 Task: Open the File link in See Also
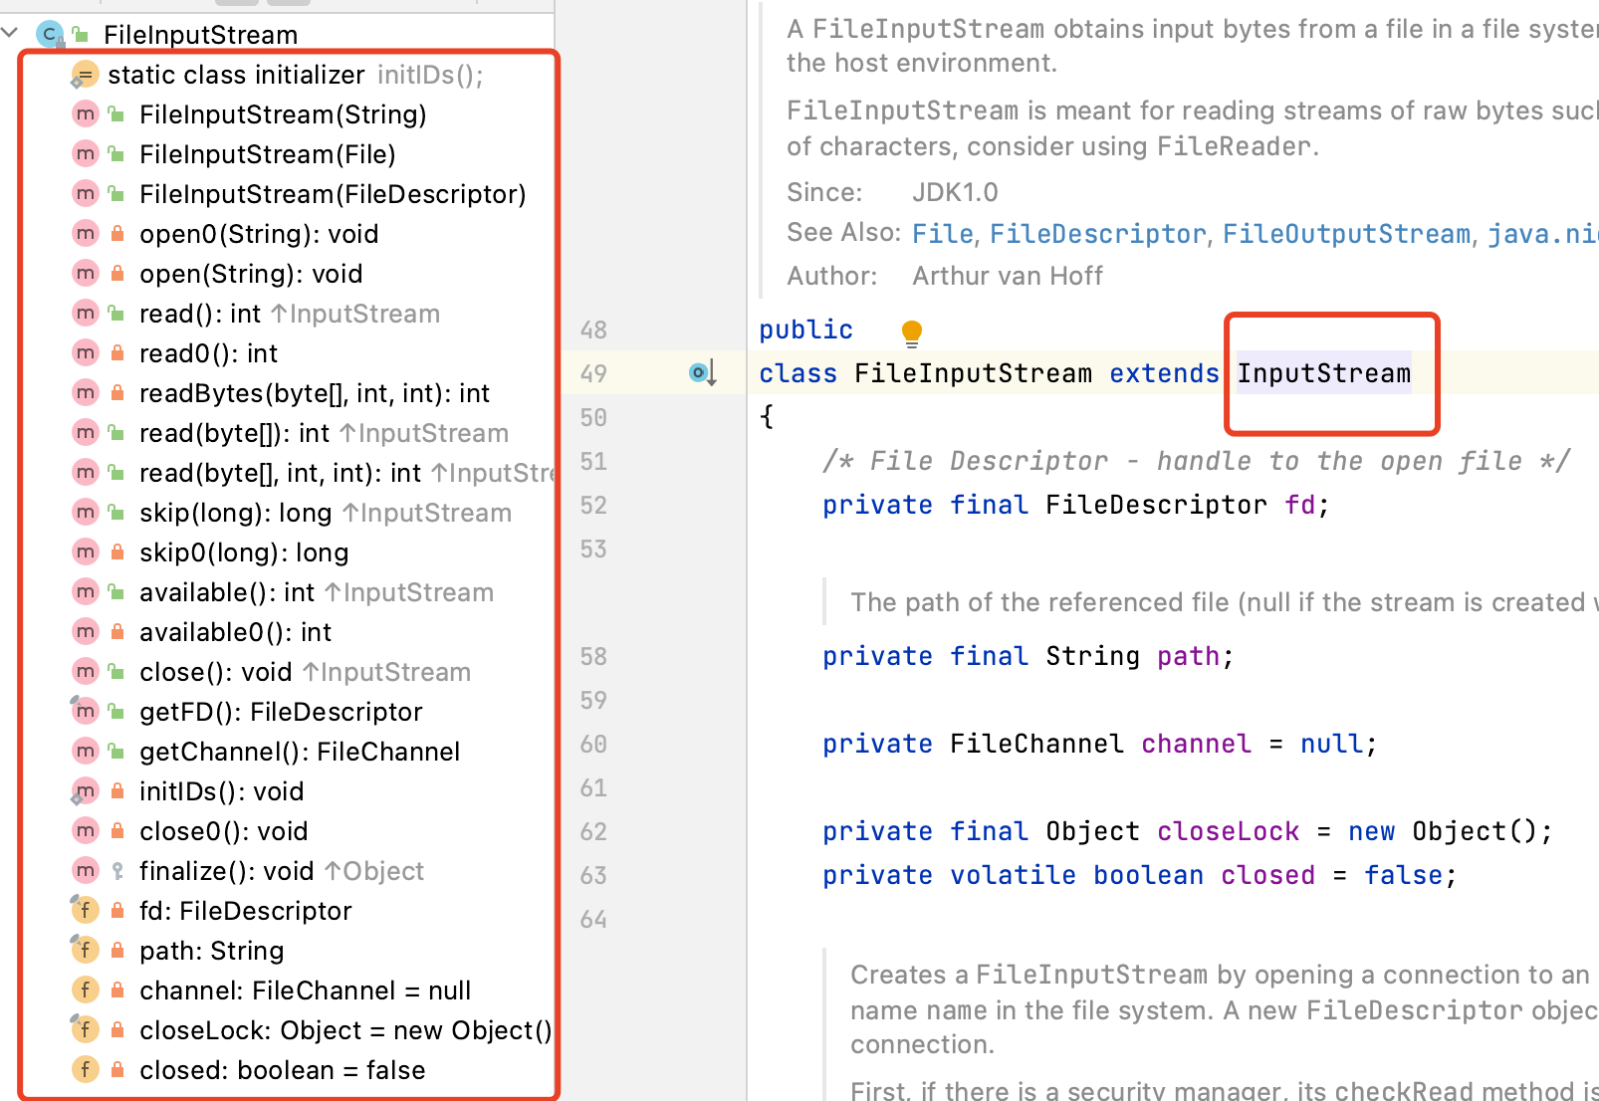click(942, 234)
